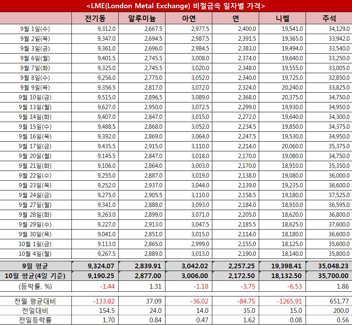The height and width of the screenshot is (325, 352).
Task: Click September zinc average 3,042.02
Action: [195, 266]
